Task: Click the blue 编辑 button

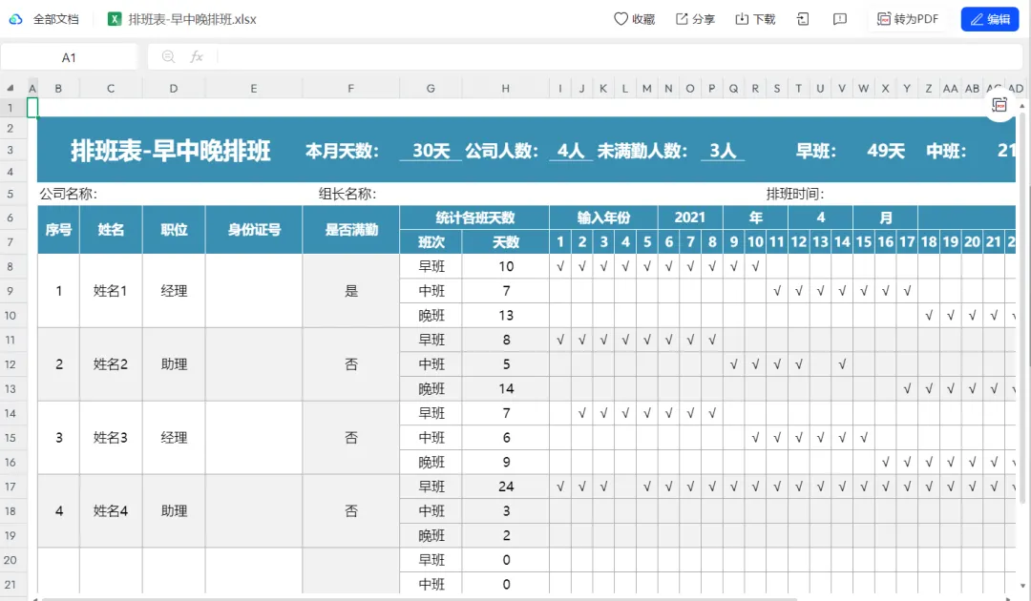Action: click(x=990, y=19)
